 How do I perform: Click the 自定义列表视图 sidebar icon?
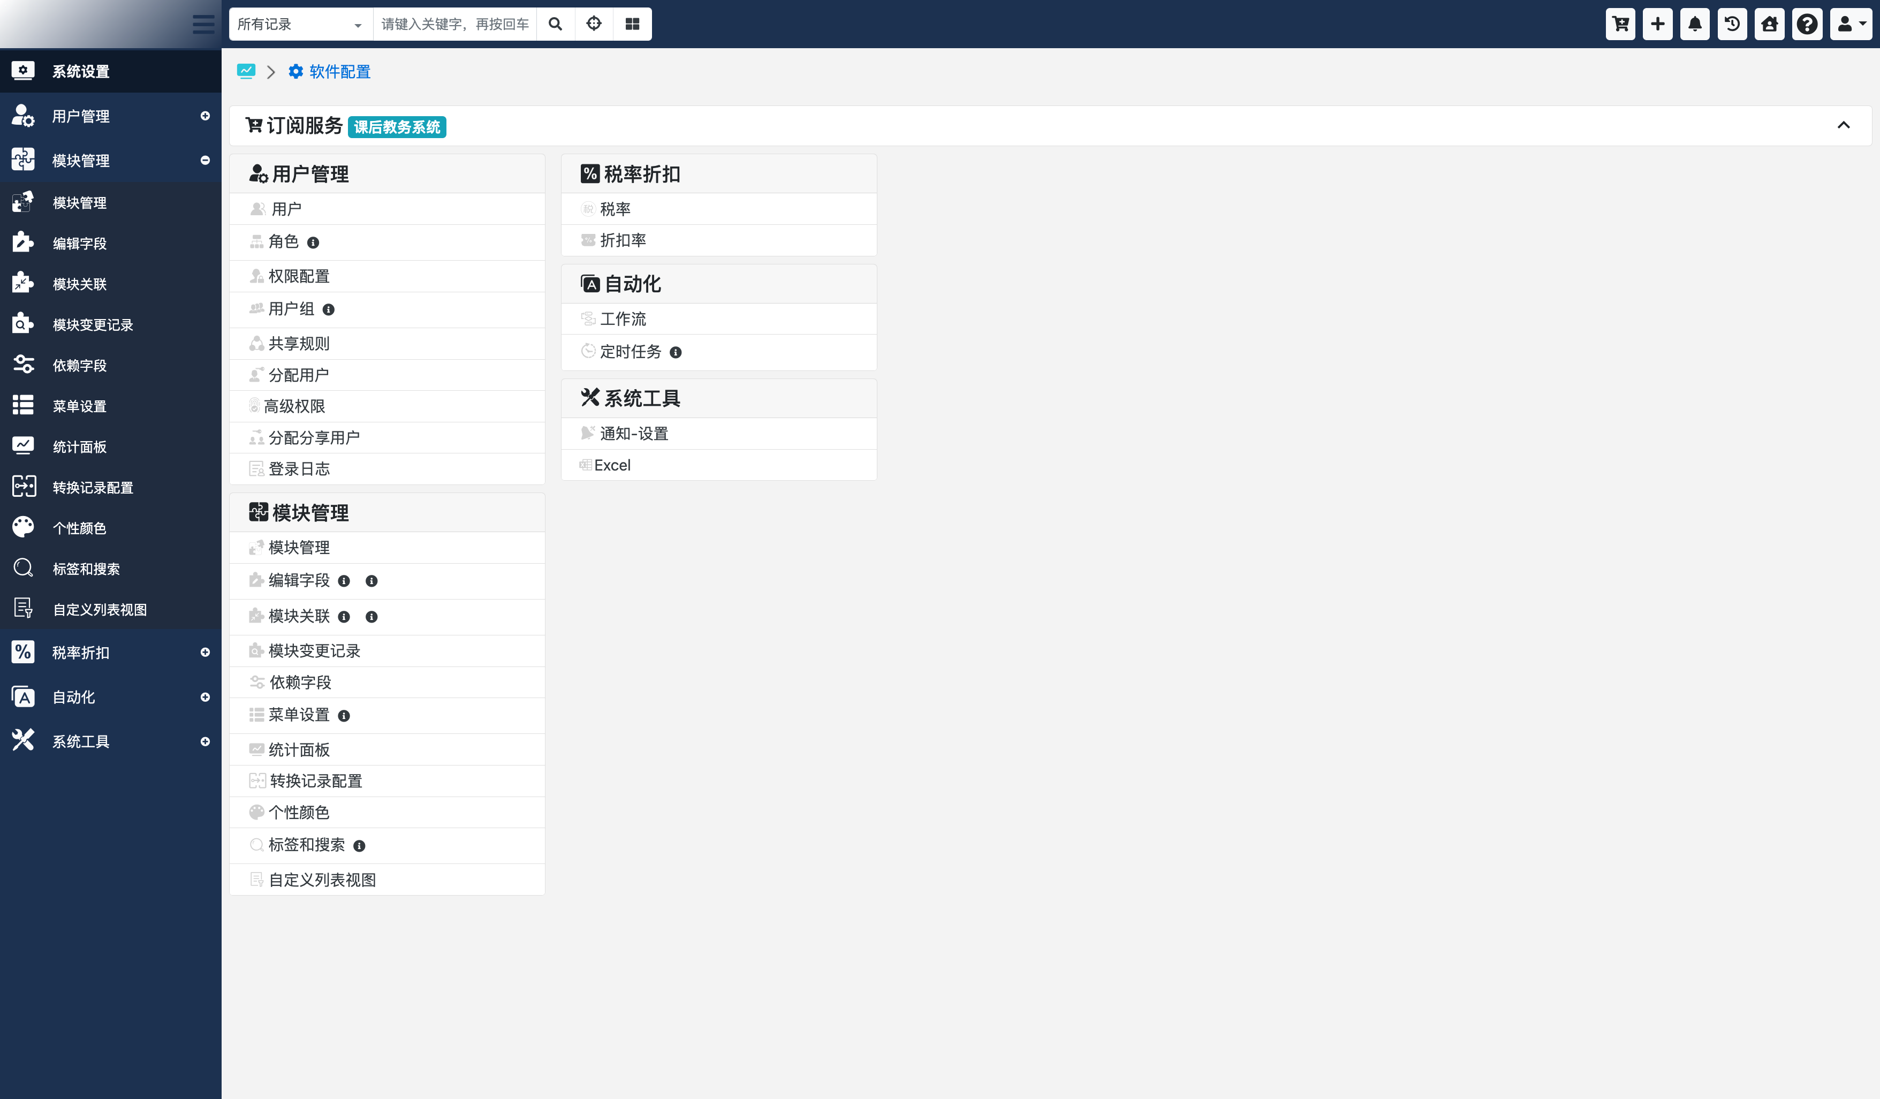(x=23, y=608)
